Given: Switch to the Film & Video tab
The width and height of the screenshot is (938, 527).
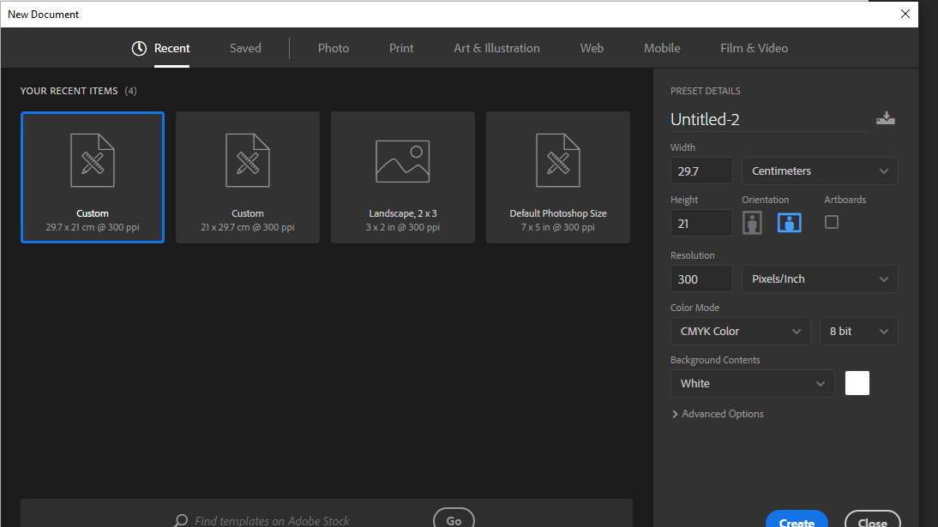Looking at the screenshot, I should pyautogui.click(x=754, y=49).
